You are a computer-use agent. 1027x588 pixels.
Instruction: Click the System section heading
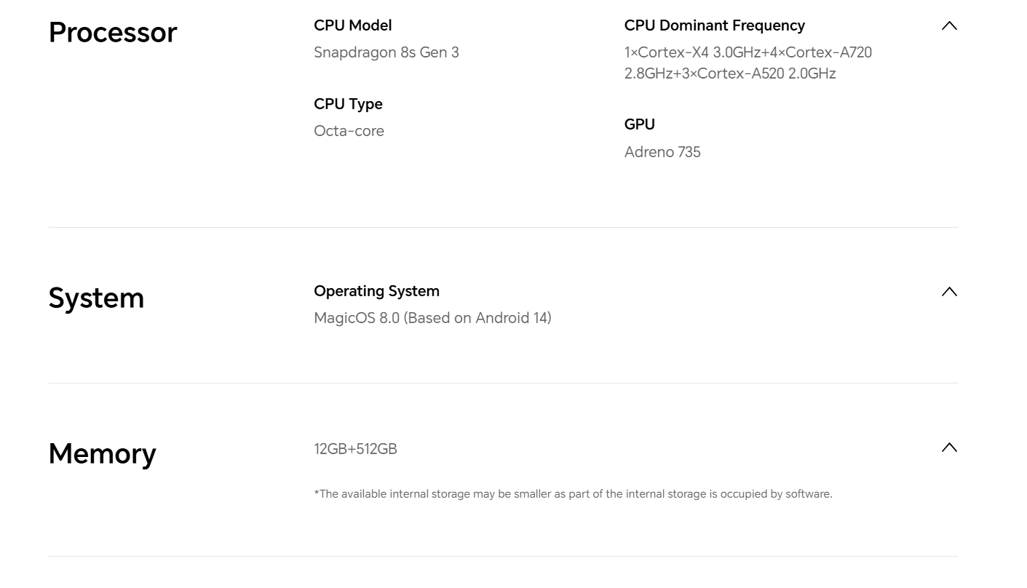tap(96, 298)
